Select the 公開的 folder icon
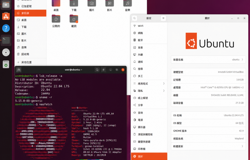250x160 pixels. (x=56, y=19)
